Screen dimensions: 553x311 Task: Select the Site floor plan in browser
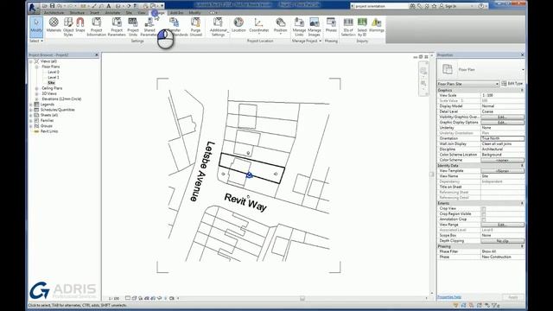(52, 83)
